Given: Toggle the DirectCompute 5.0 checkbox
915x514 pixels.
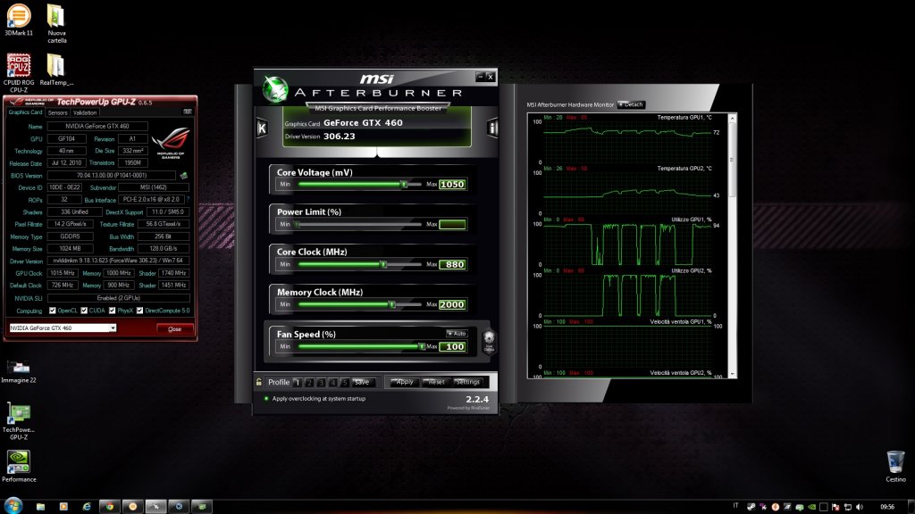Looking at the screenshot, I should pyautogui.click(x=139, y=311).
